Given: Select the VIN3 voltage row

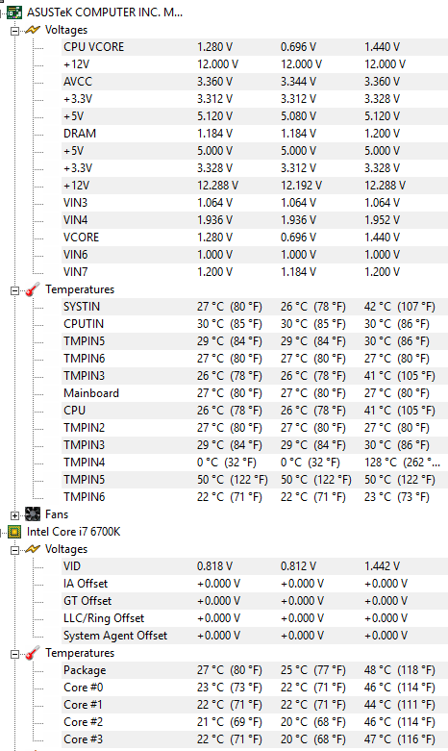Looking at the screenshot, I should click(x=253, y=203).
